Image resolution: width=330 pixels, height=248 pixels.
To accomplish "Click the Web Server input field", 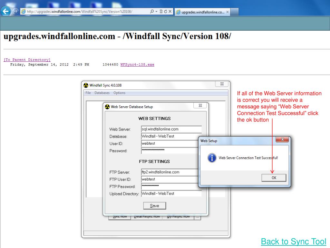I will coord(171,129).
